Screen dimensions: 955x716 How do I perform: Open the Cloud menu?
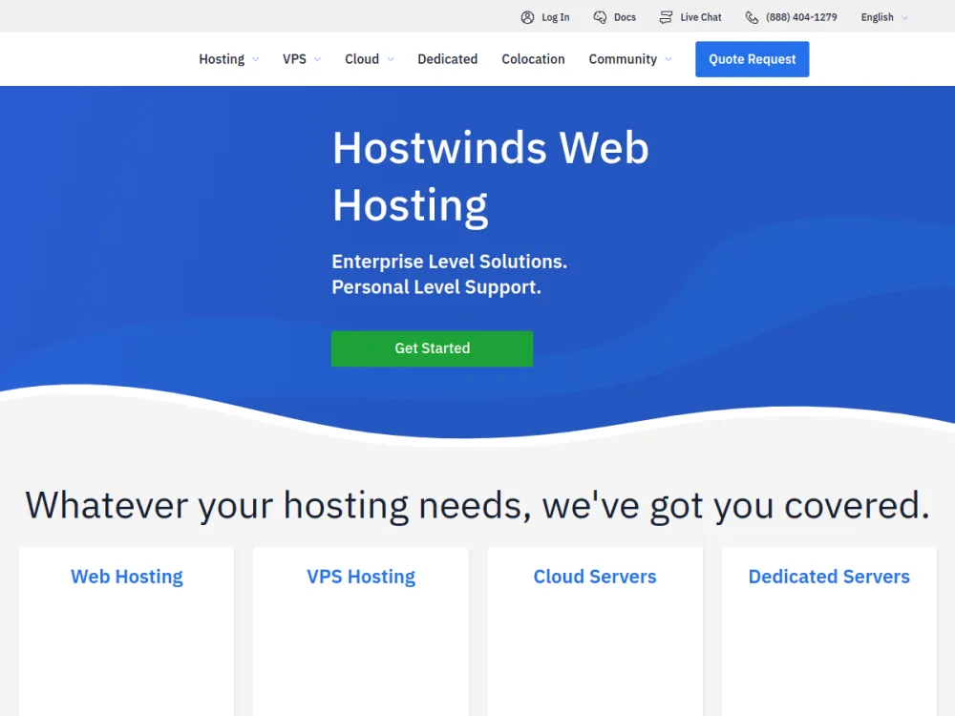pyautogui.click(x=362, y=59)
